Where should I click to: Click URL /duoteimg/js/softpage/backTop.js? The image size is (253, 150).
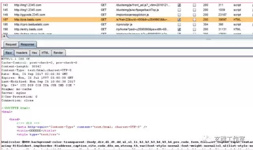pyautogui.click(x=137, y=10)
